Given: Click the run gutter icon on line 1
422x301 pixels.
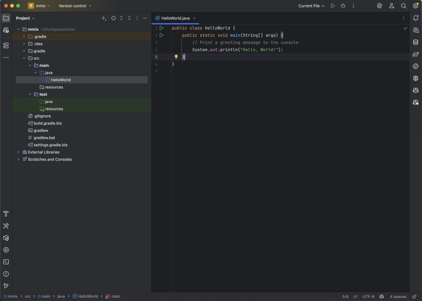Looking at the screenshot, I should point(162,28).
